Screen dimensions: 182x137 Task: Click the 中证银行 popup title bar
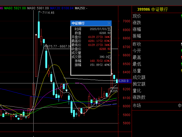[88, 23]
